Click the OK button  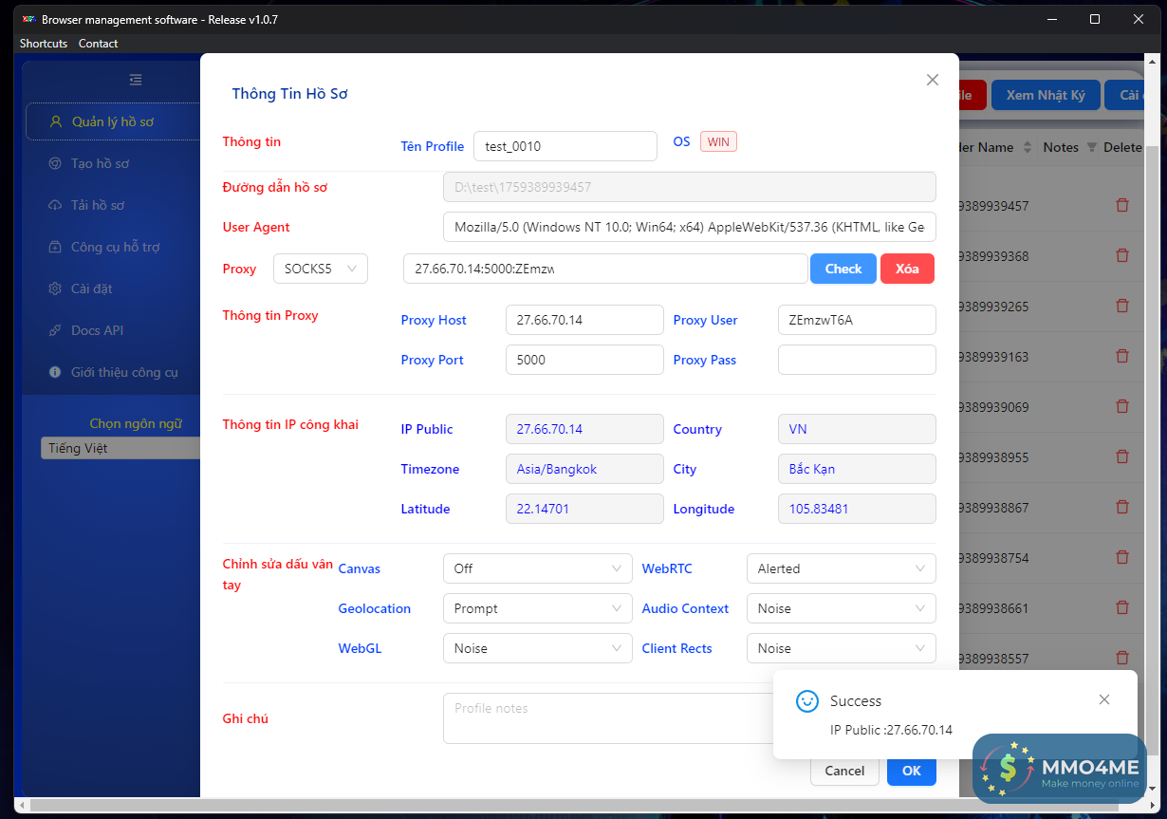click(x=912, y=771)
